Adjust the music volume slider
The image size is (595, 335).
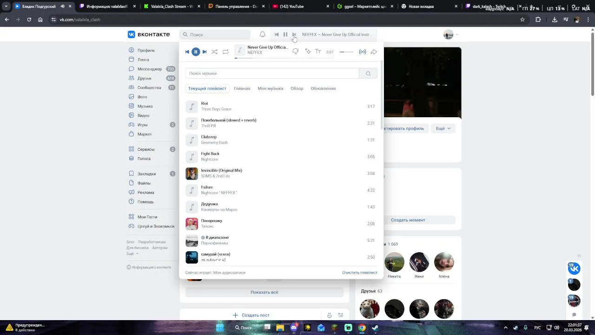pos(346,52)
